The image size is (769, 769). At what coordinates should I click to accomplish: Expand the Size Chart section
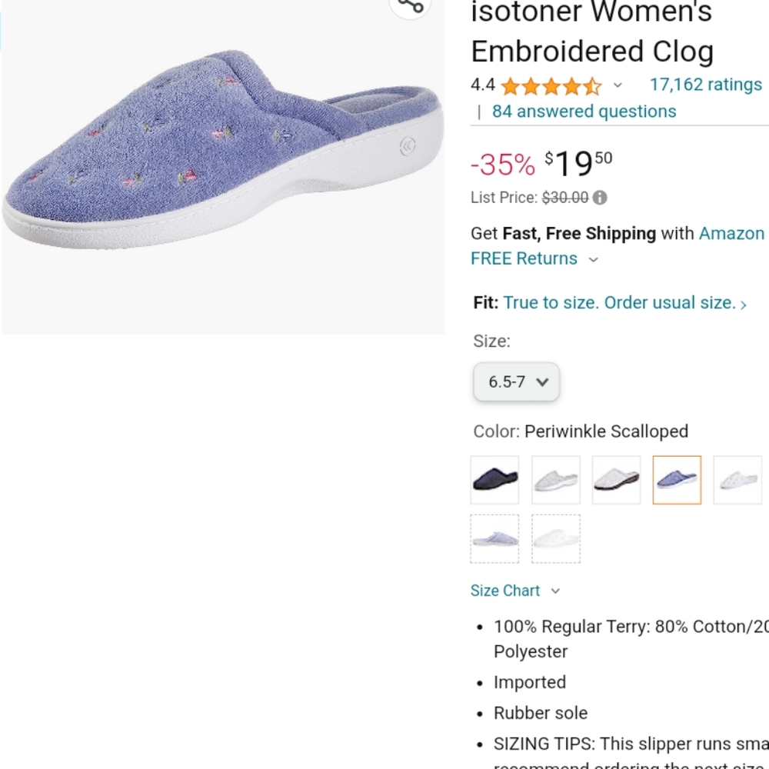555,591
